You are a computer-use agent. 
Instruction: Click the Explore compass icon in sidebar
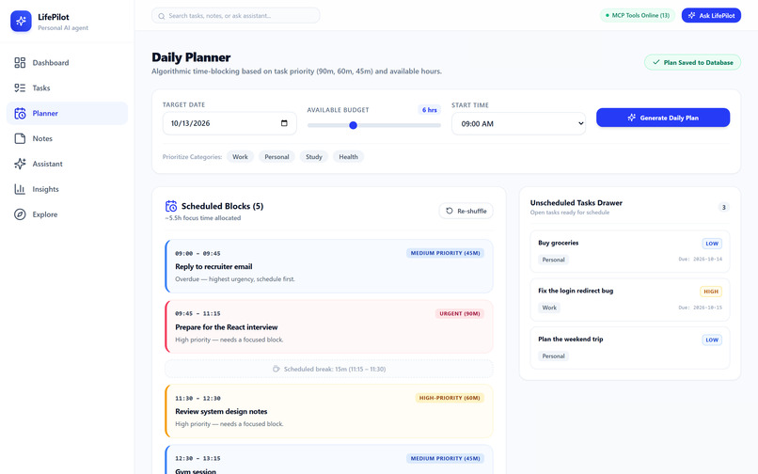(20, 214)
